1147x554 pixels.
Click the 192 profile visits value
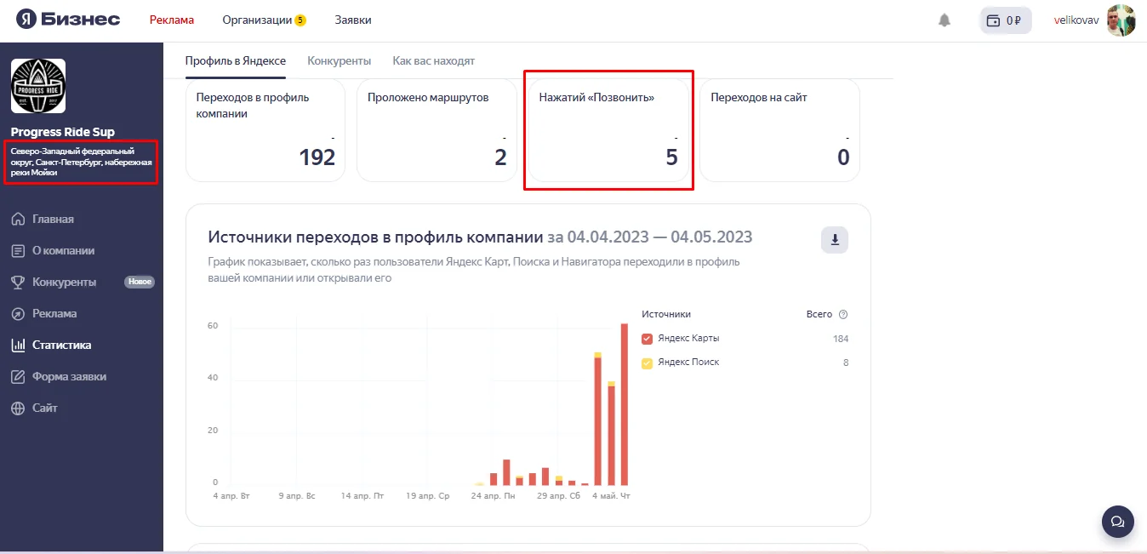317,157
